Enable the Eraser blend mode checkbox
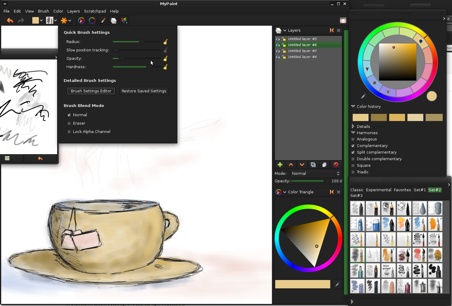 click(69, 123)
